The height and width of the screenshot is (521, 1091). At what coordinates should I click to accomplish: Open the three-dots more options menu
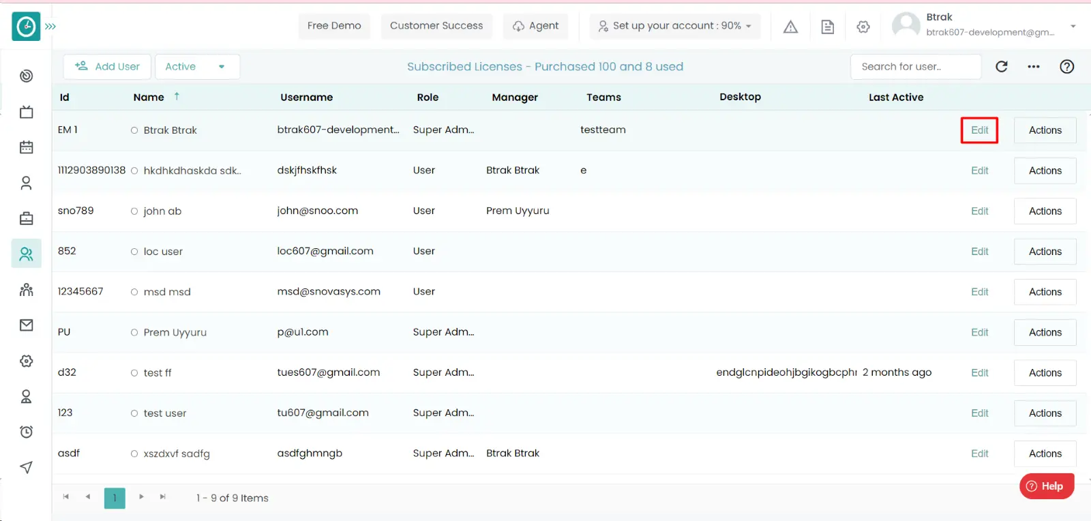pos(1034,66)
